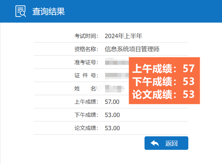Viewport: 222px width, 164px height.
Task: Click the query result document icon
Action: pyautogui.click(x=21, y=11)
